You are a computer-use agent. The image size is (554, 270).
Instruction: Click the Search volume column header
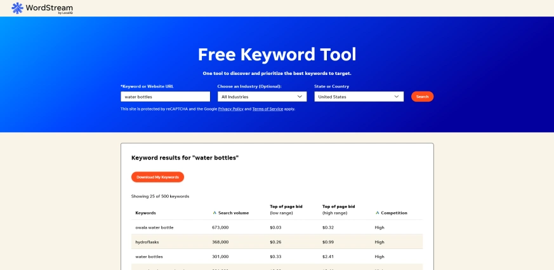point(234,213)
